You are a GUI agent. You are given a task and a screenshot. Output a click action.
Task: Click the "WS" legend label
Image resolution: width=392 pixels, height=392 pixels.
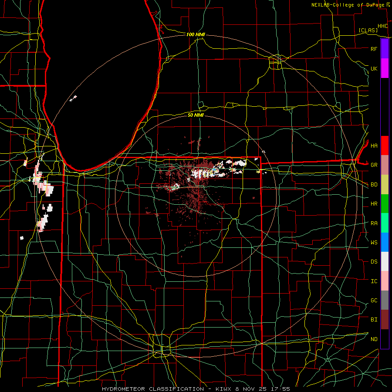coord(374,243)
